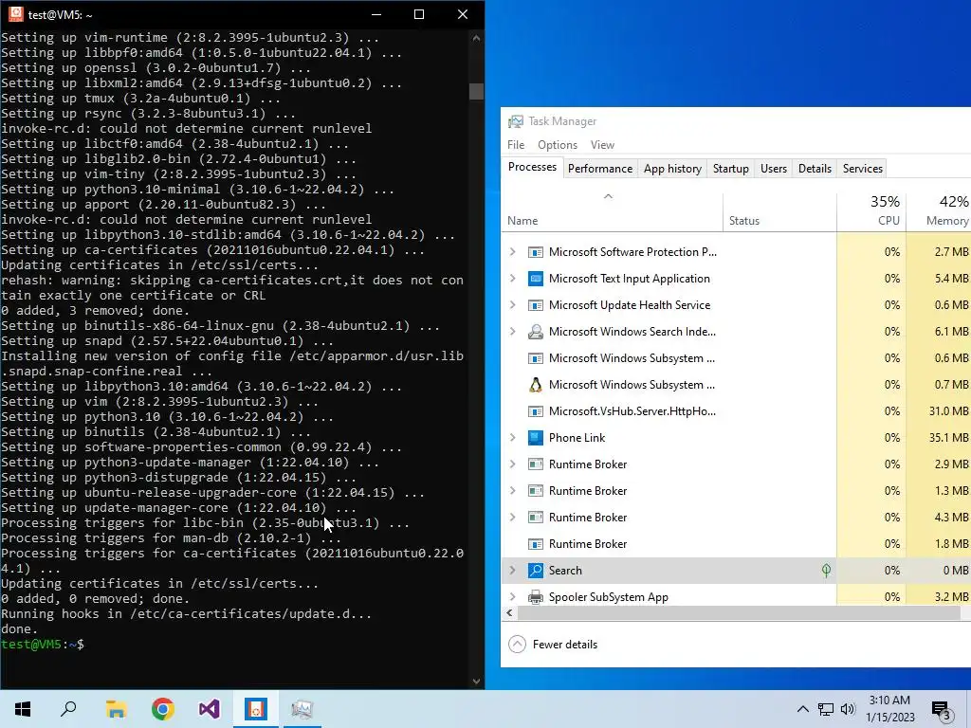The width and height of the screenshot is (971, 728).
Task: Open volume control tray icon
Action: click(848, 709)
